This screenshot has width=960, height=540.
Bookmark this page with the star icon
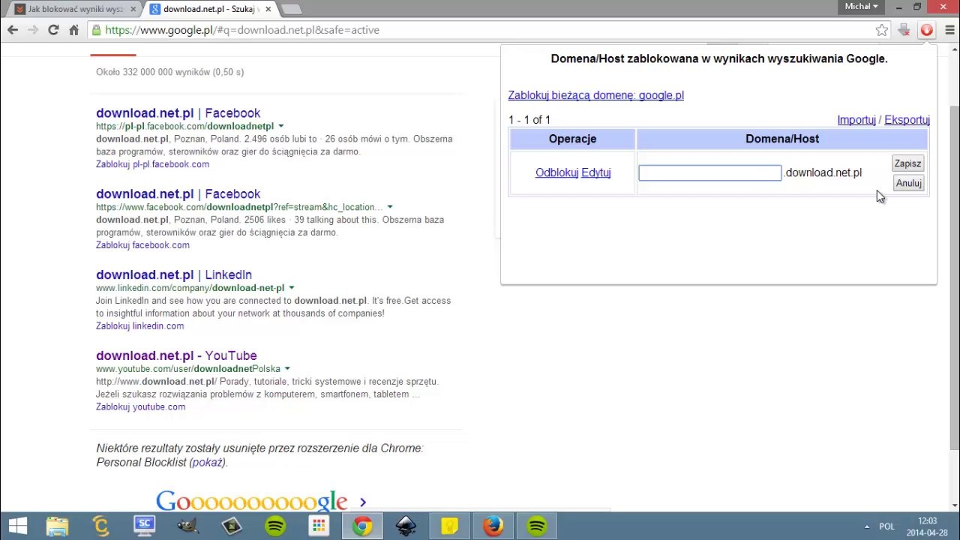pyautogui.click(x=882, y=30)
